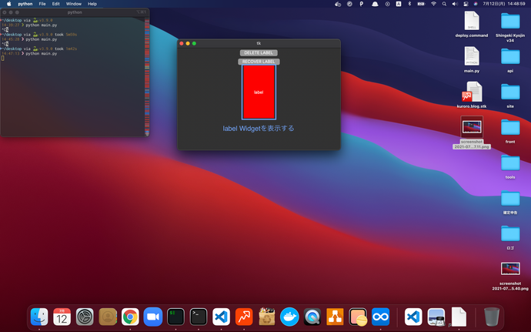Click the 'label Widgetを表示する' text
The image size is (531, 332).
[x=259, y=129]
